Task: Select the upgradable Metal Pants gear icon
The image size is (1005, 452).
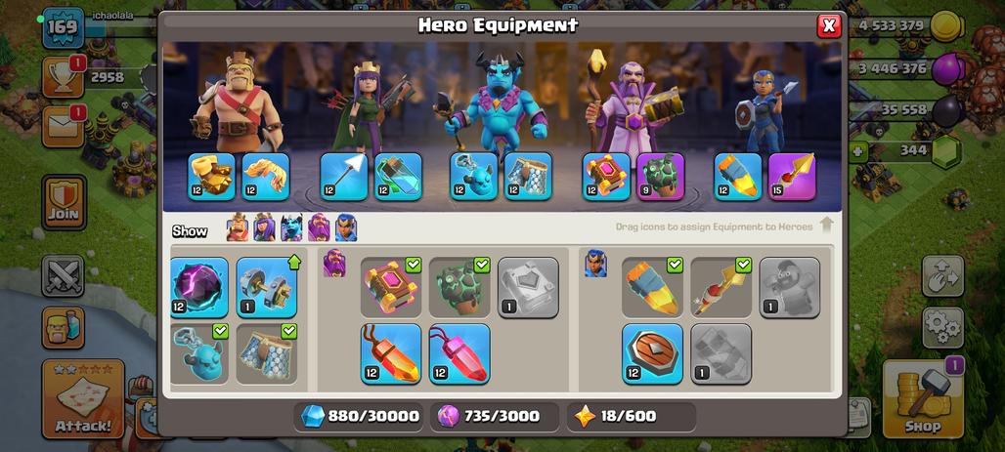Action: click(x=267, y=287)
